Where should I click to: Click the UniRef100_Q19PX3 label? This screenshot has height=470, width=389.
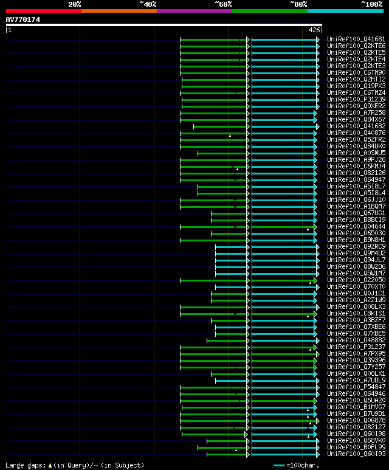point(356,86)
